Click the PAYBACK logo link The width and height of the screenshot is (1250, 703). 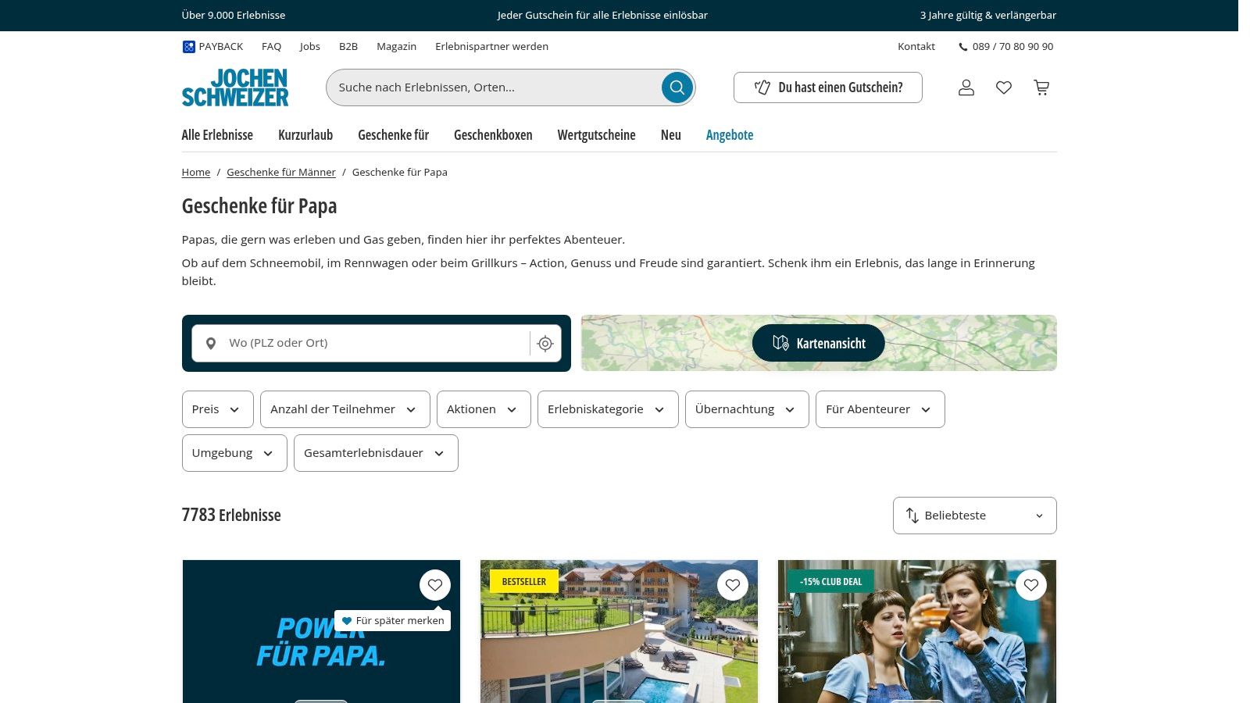point(212,47)
